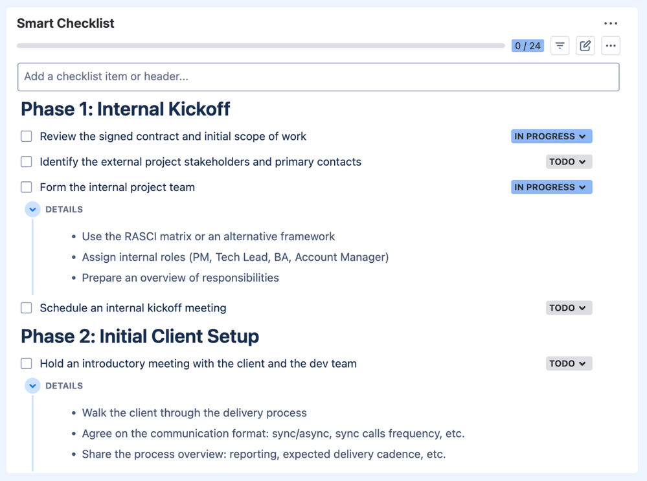Click 'Use the RASCI matrix or an alternative framework'
Viewport: 647px width, 481px height.
pos(209,236)
